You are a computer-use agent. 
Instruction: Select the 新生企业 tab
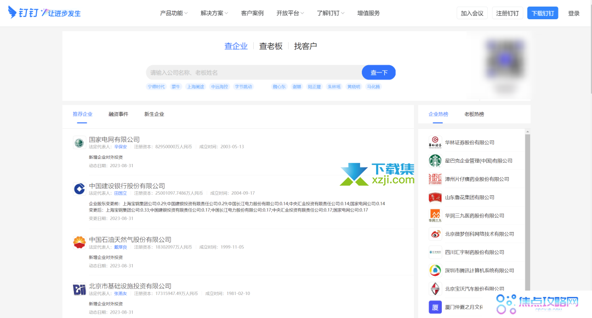click(154, 114)
